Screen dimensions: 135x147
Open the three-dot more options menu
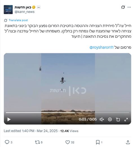pos(129,7)
